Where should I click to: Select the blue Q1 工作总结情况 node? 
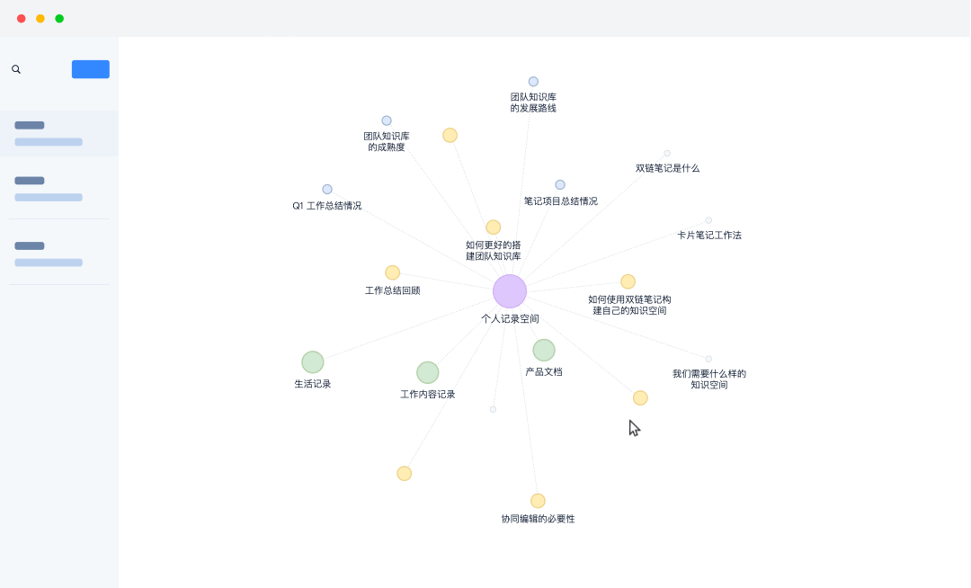[x=327, y=190]
